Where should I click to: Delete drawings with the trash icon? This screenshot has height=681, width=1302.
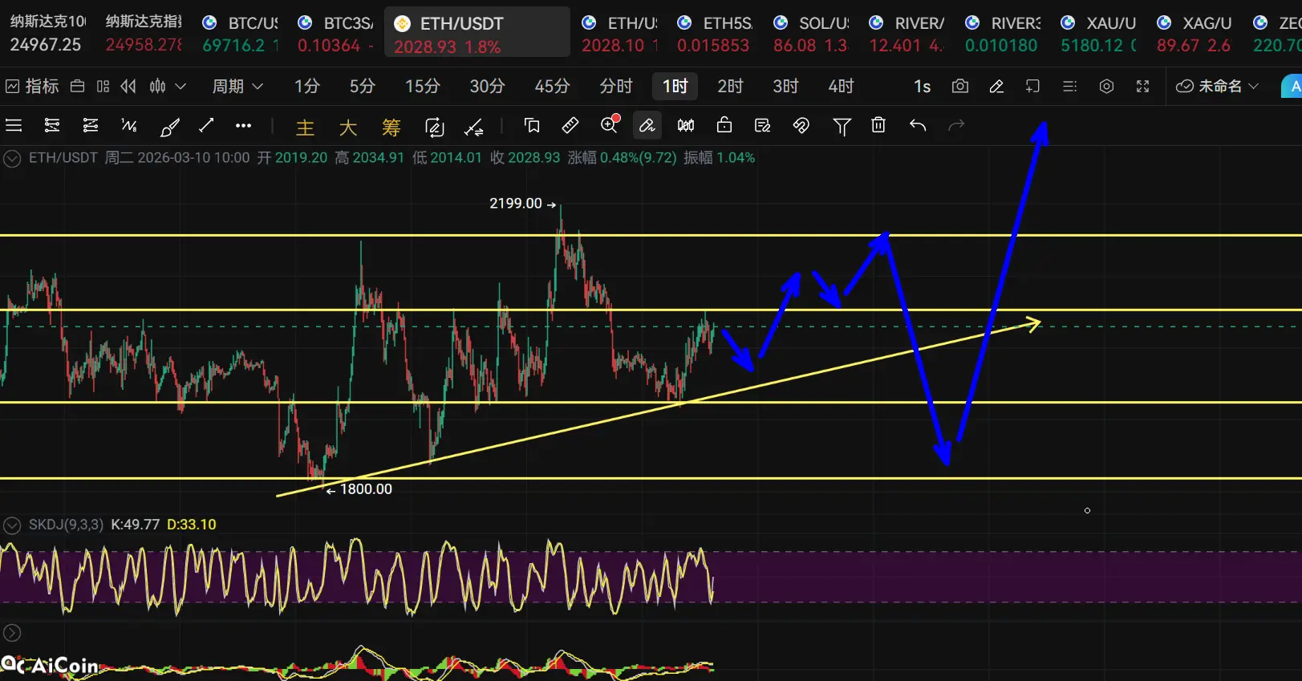tap(878, 125)
